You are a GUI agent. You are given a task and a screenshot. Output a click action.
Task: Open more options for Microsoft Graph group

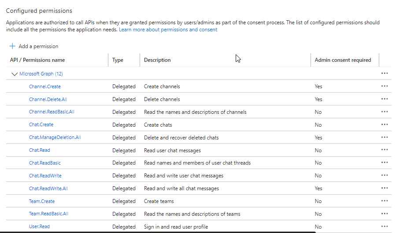tap(385, 73)
